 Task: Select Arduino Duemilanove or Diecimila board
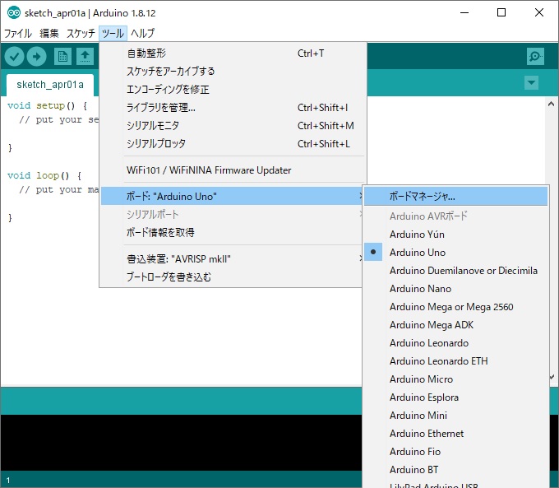tap(455, 271)
